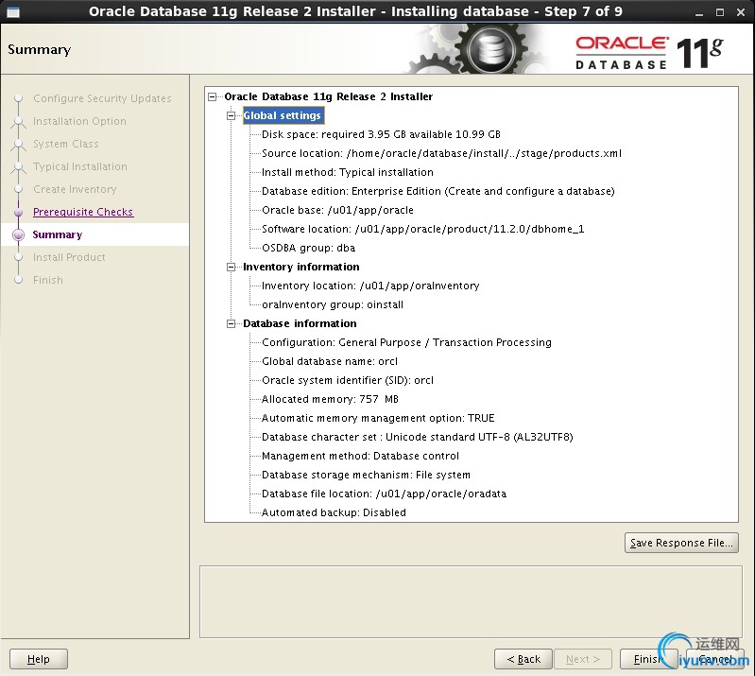Click the Configure Security Updates step
Image resolution: width=755 pixels, height=676 pixels.
pos(102,98)
